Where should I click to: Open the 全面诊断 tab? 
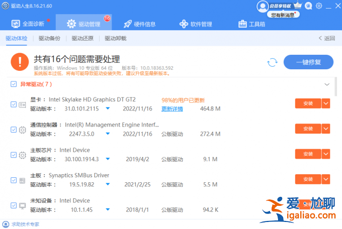pos(28,24)
